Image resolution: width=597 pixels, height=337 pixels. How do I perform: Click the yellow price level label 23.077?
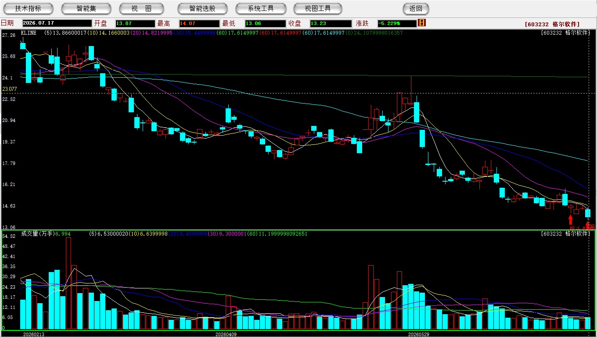click(9, 89)
